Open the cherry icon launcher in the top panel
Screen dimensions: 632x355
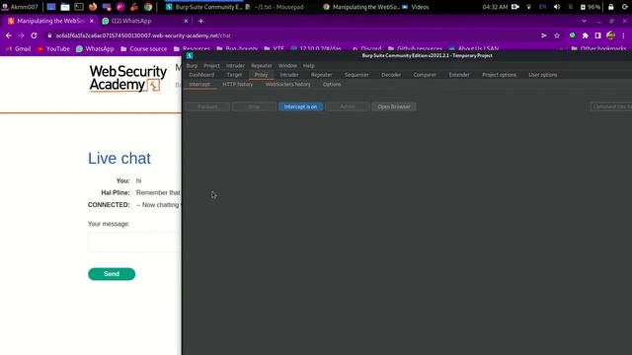134,7
